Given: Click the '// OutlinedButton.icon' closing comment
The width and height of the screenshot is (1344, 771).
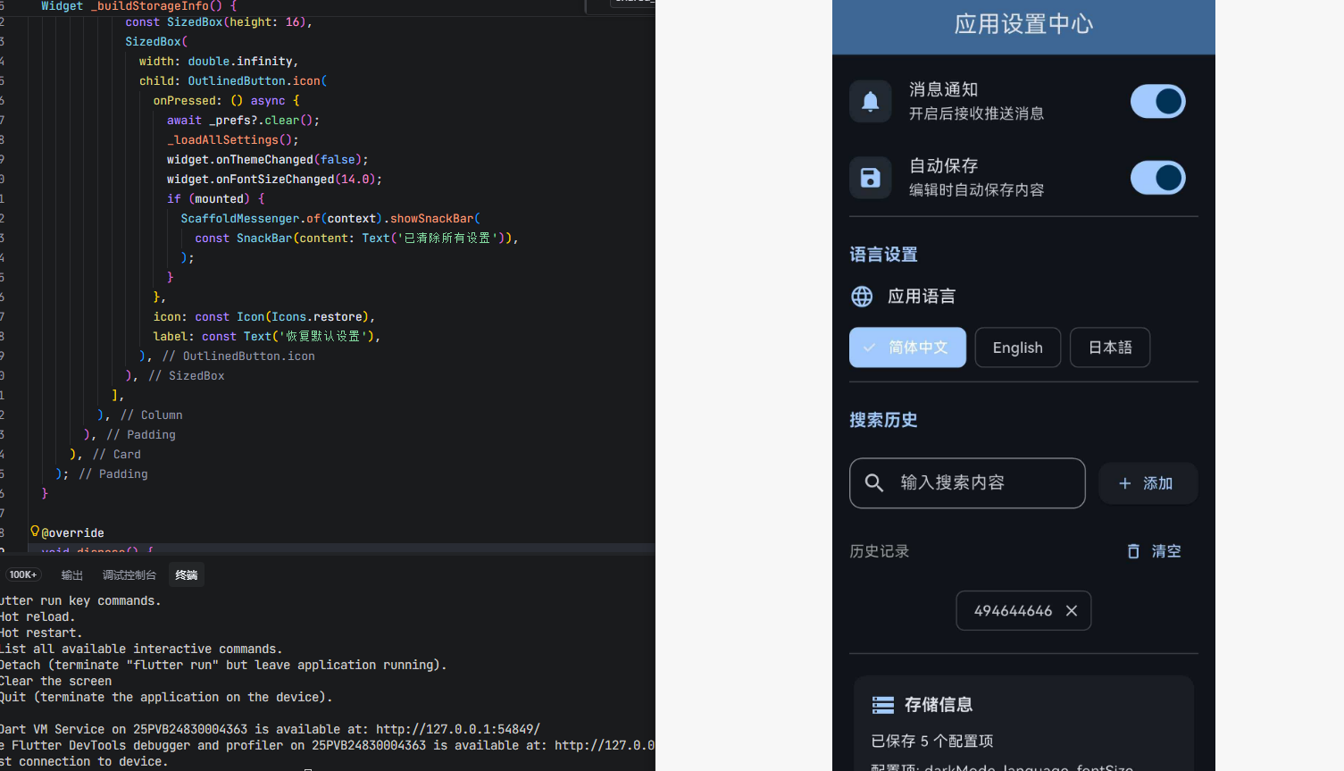Looking at the screenshot, I should point(238,356).
